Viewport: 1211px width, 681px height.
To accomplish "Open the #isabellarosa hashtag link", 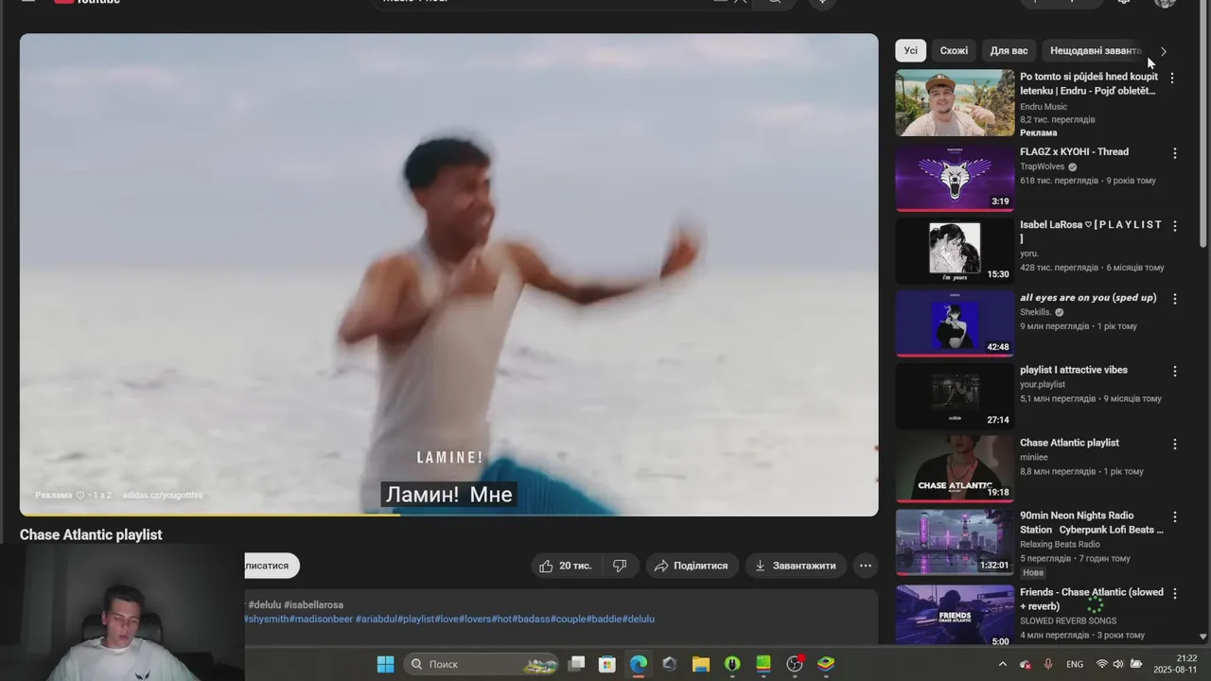I will click(313, 604).
